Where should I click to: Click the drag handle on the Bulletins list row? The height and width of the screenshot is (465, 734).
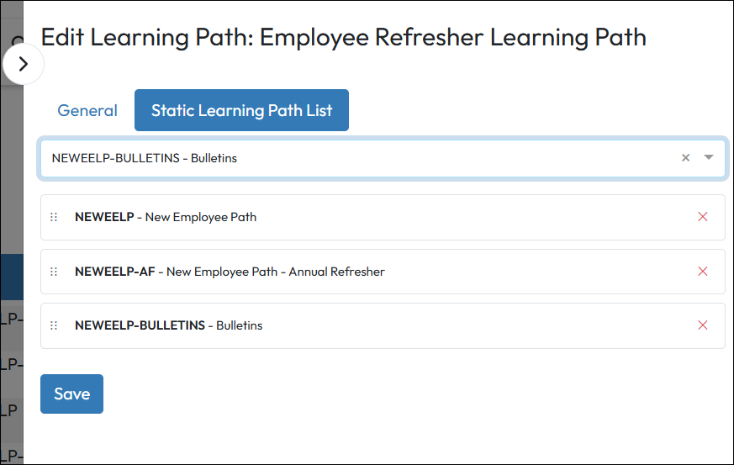pyautogui.click(x=54, y=325)
